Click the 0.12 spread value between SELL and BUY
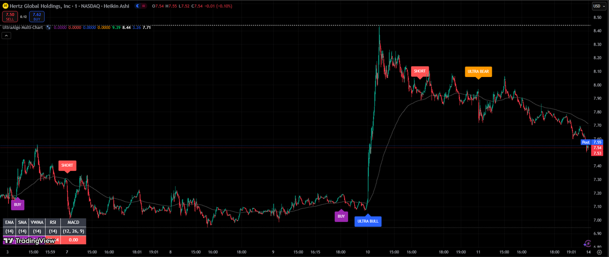The image size is (609, 257). 23,17
